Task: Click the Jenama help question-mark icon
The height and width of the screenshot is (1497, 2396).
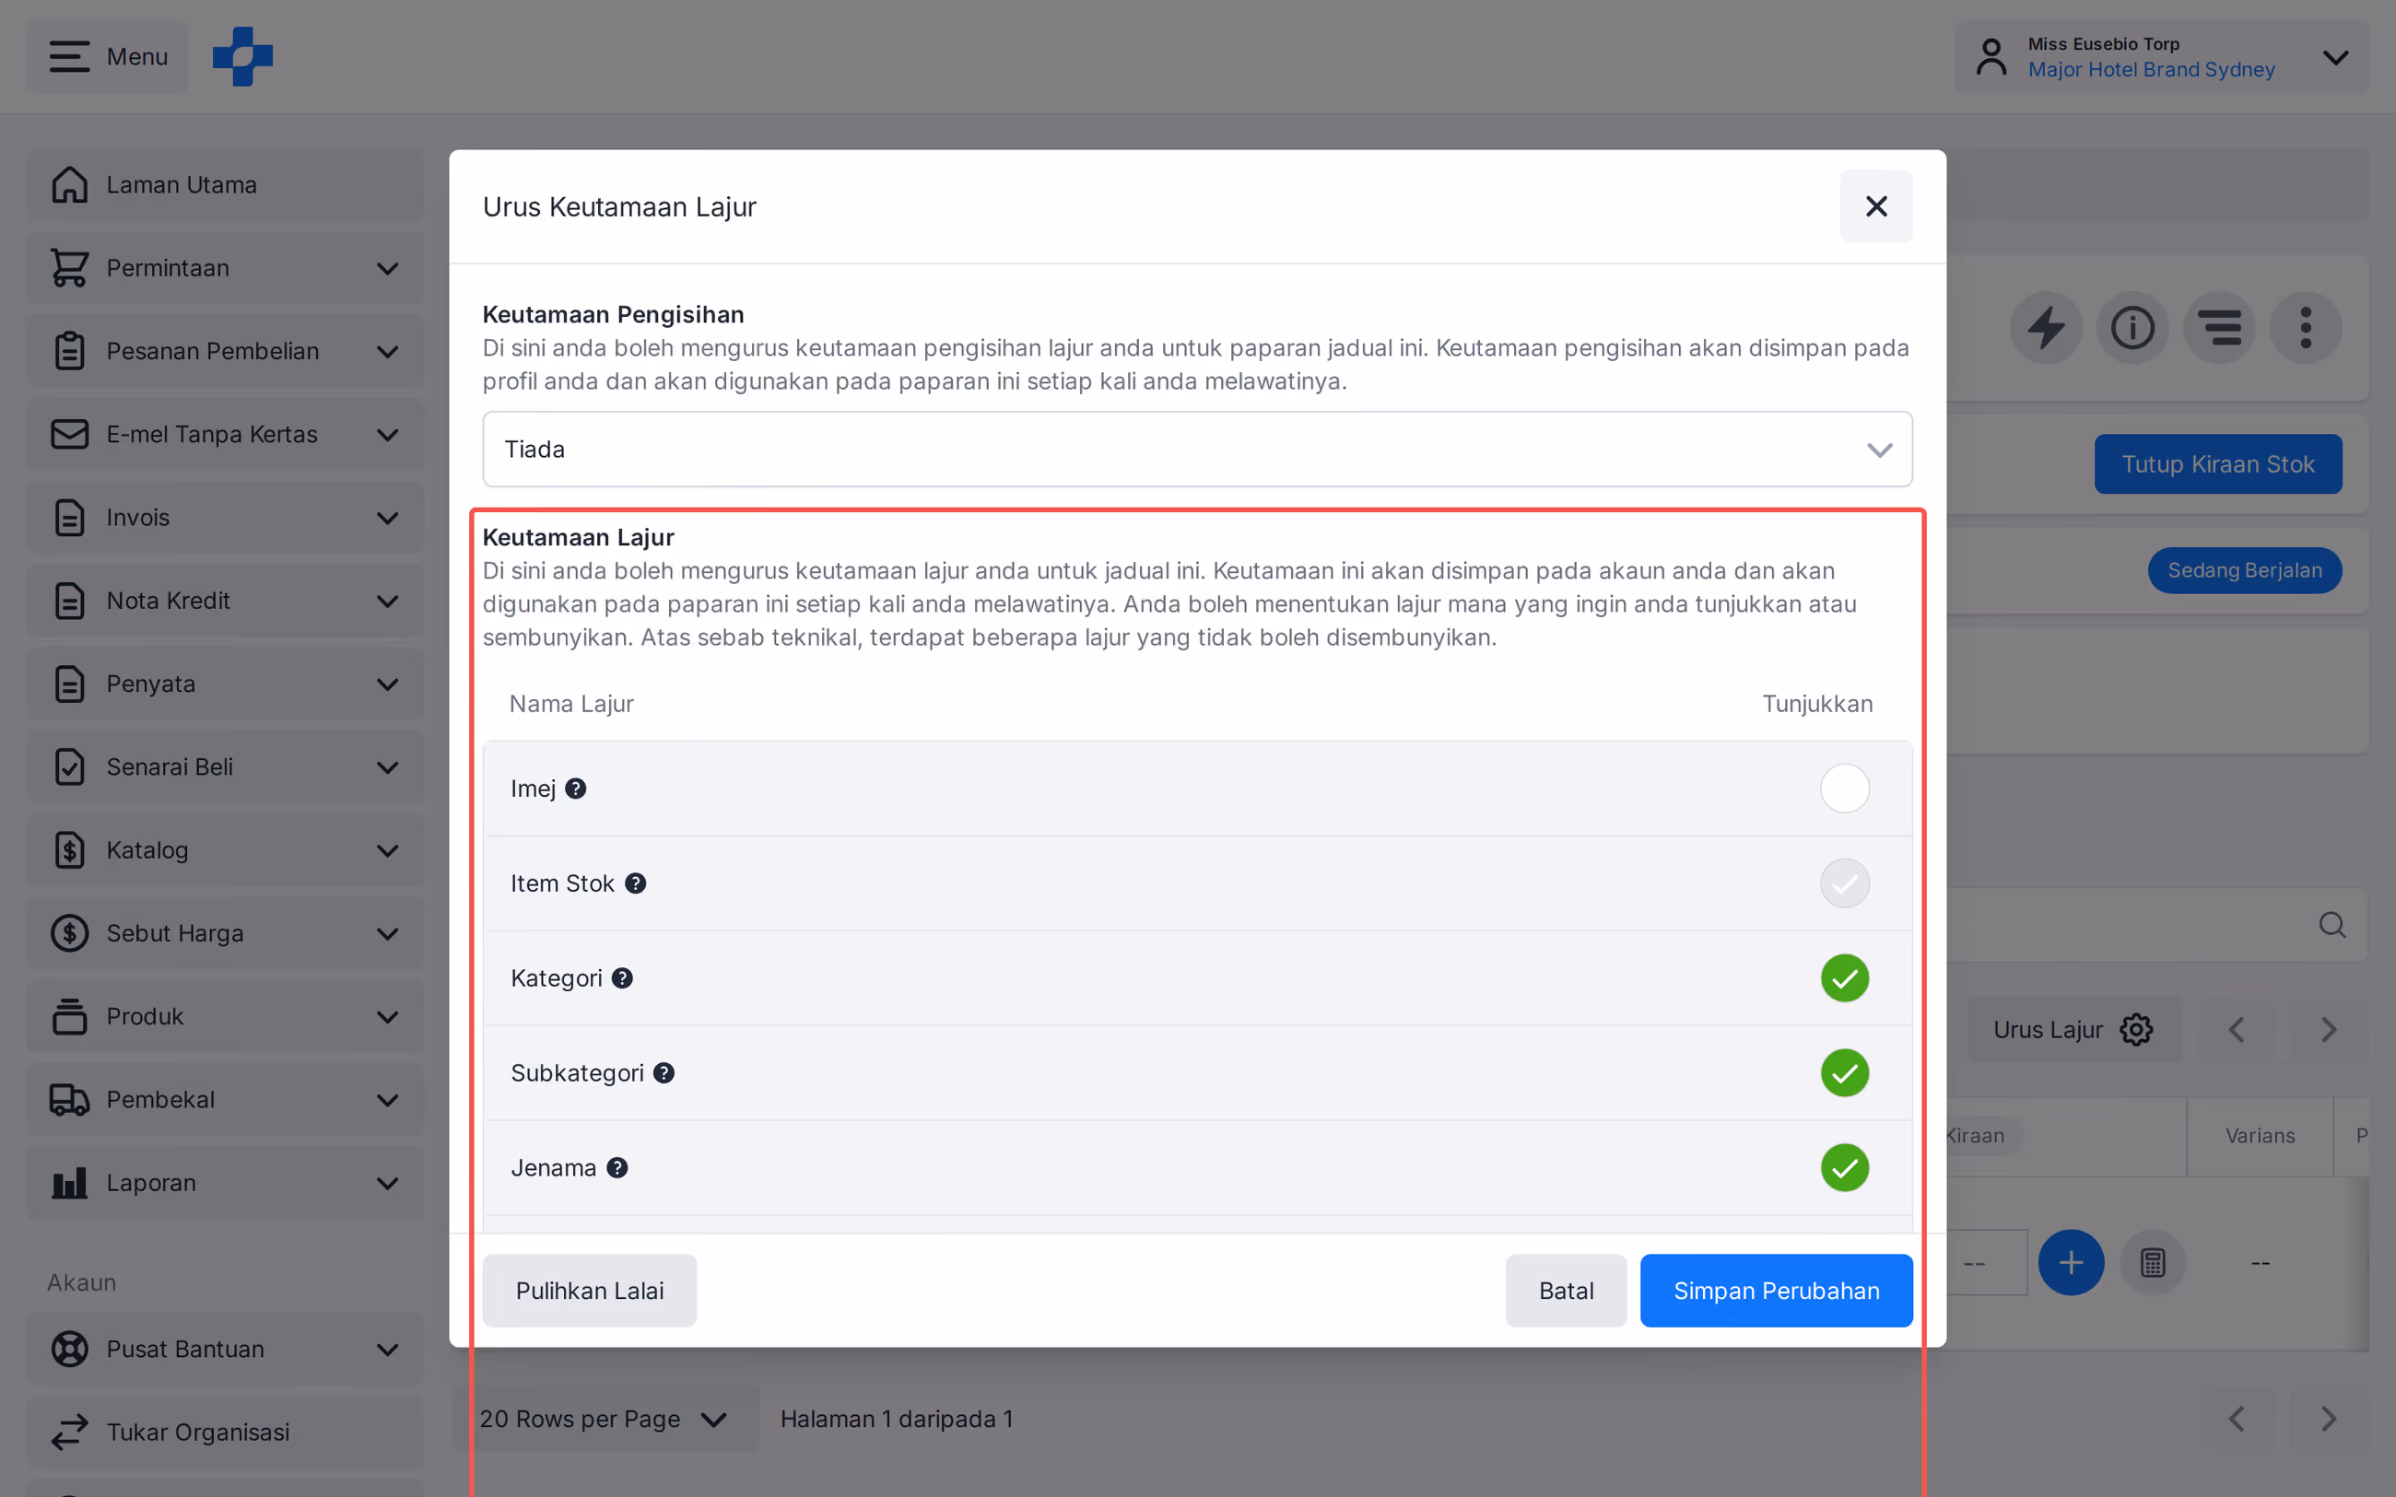Action: click(617, 1168)
